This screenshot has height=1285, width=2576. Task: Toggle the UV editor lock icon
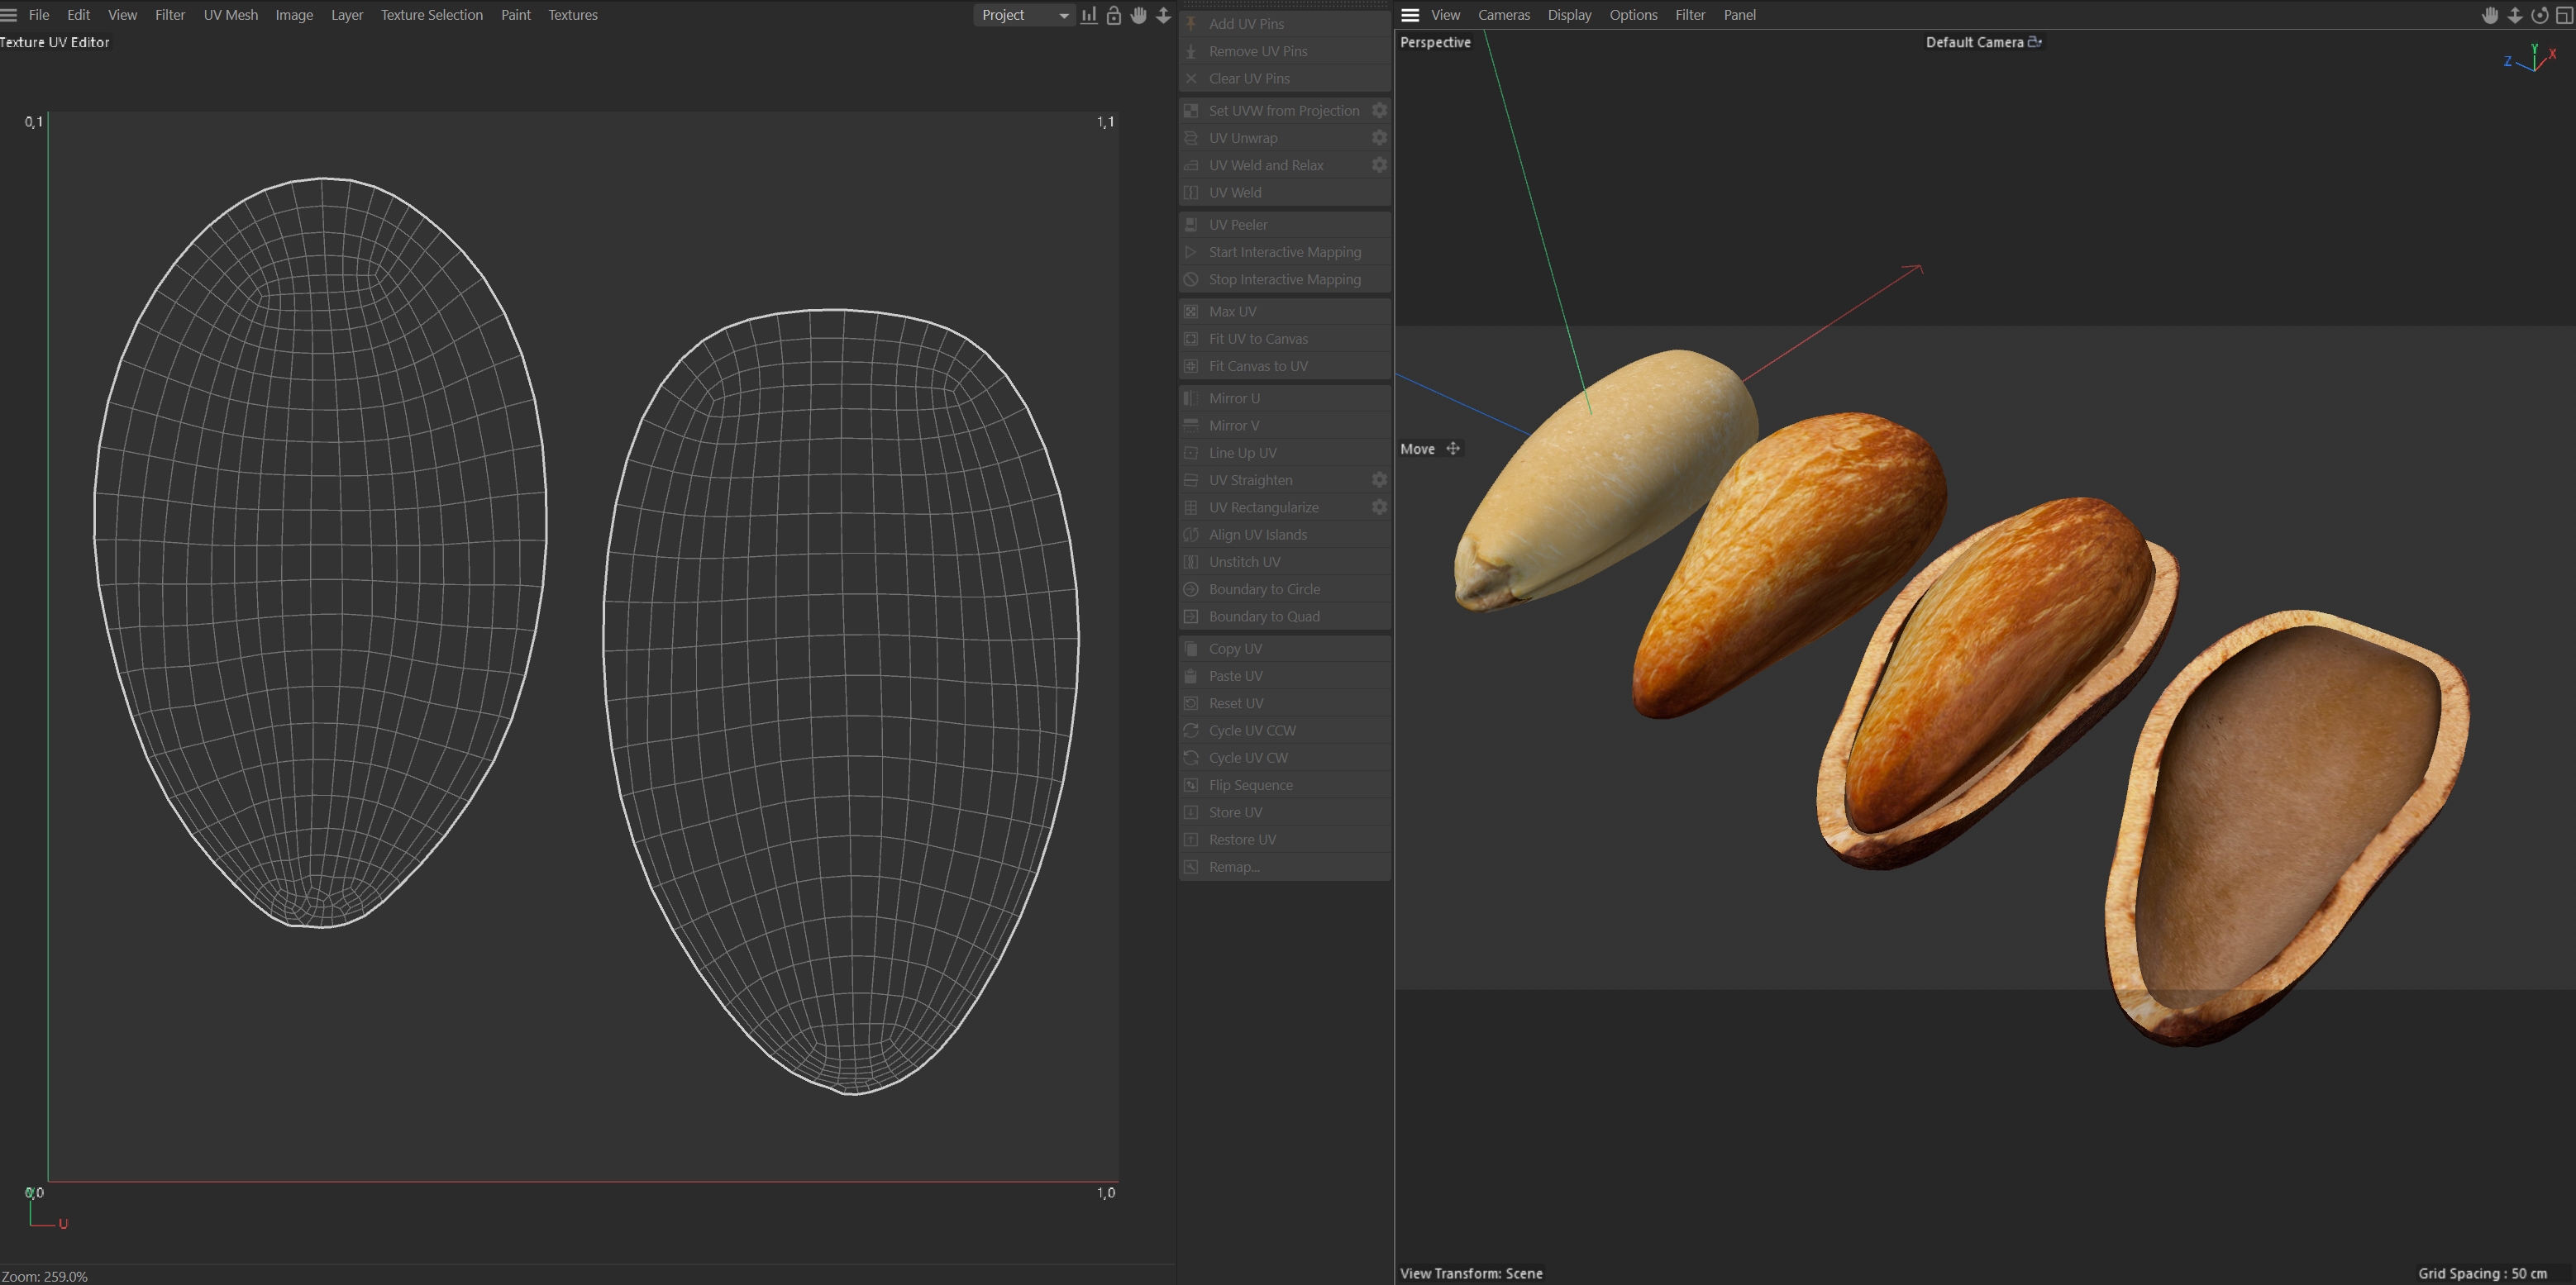coord(1113,15)
